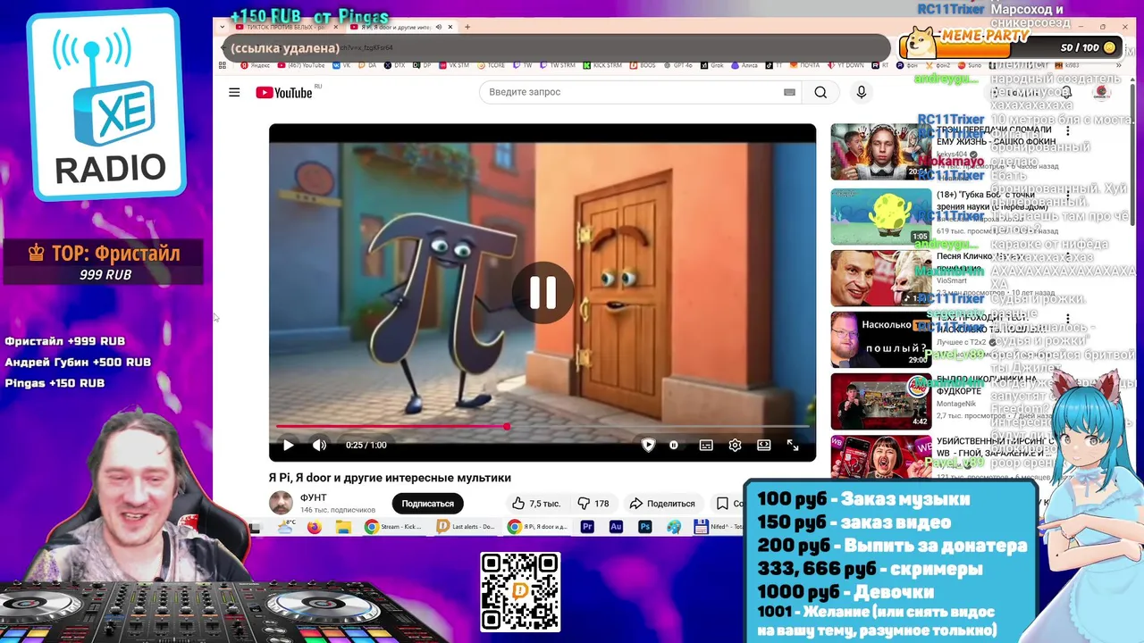Click the donation QR code
This screenshot has height=643, width=1144.
coord(520,592)
